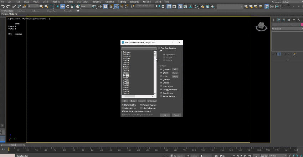Click the ViewCube in the viewport
303x157 pixels.
pos(261,26)
